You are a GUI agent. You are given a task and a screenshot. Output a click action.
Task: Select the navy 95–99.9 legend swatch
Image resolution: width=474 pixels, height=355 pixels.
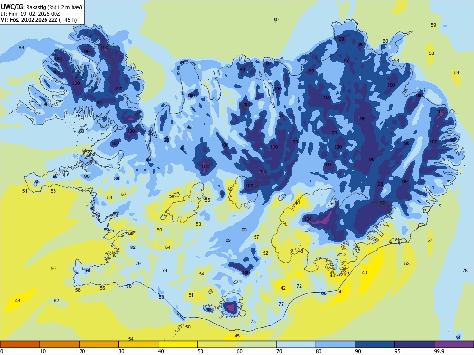tap(414, 345)
